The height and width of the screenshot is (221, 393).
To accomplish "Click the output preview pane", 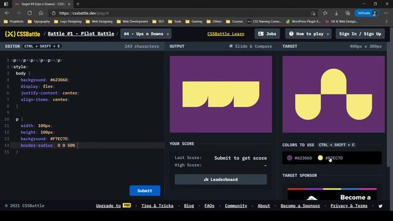I will 221,94.
